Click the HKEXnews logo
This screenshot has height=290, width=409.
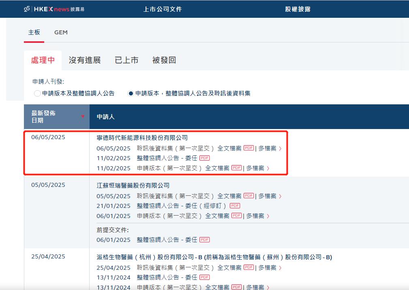pos(54,9)
